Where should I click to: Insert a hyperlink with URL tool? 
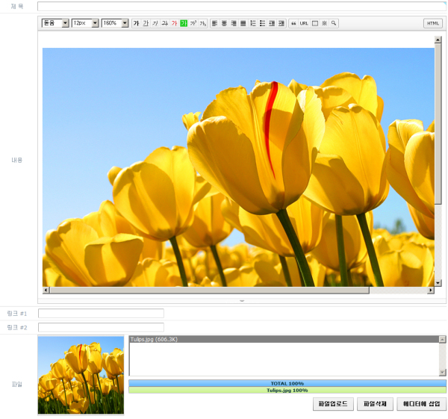304,23
